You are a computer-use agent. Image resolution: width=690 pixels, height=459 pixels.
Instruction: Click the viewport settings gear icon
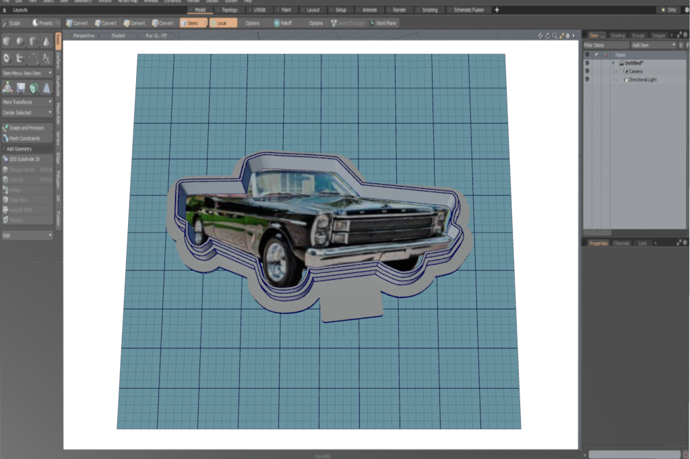[567, 36]
